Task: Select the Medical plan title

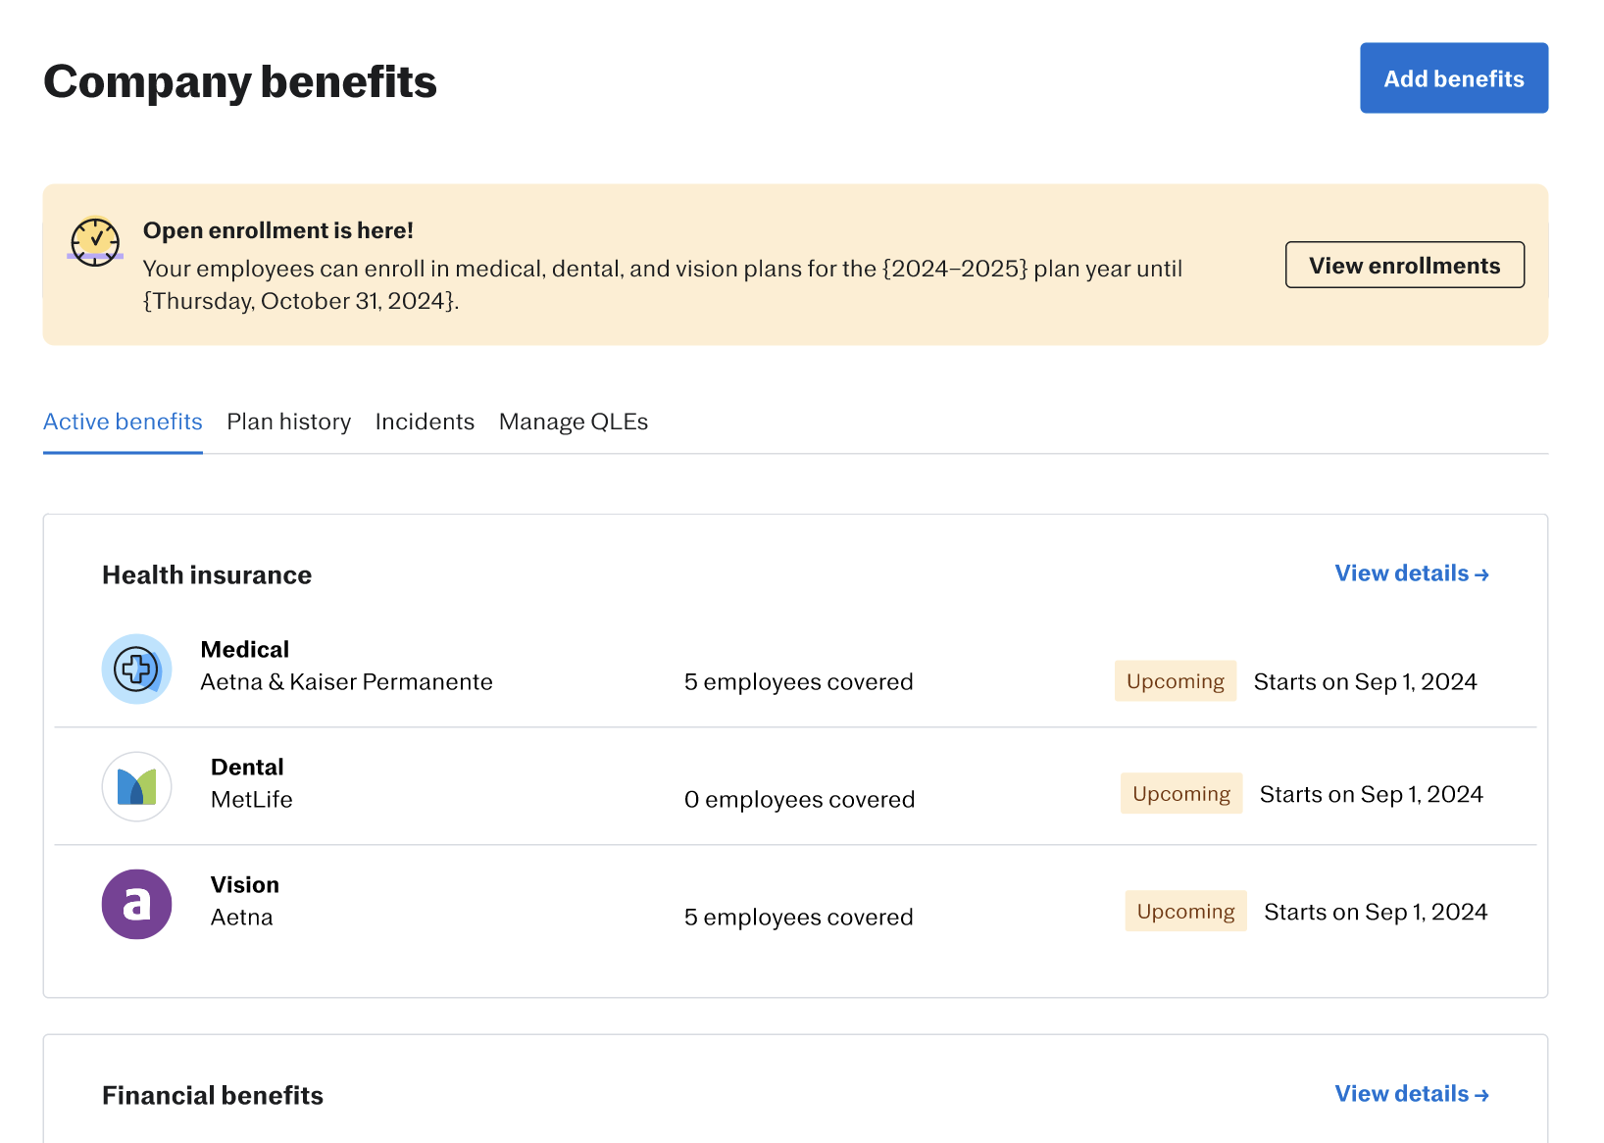Action: pyautogui.click(x=244, y=650)
